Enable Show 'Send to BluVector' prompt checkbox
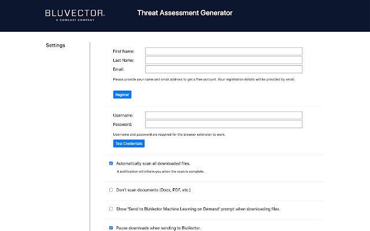Viewport: 370px width, 231px height. click(x=111, y=209)
